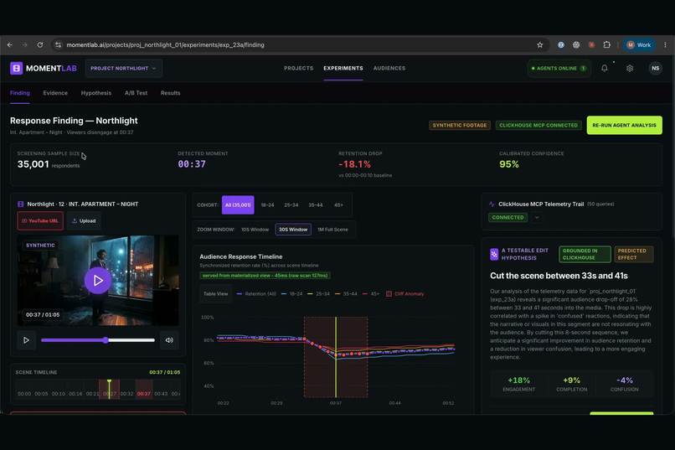The image size is (675, 450).
Task: Open the notifications bell
Action: pyautogui.click(x=605, y=68)
